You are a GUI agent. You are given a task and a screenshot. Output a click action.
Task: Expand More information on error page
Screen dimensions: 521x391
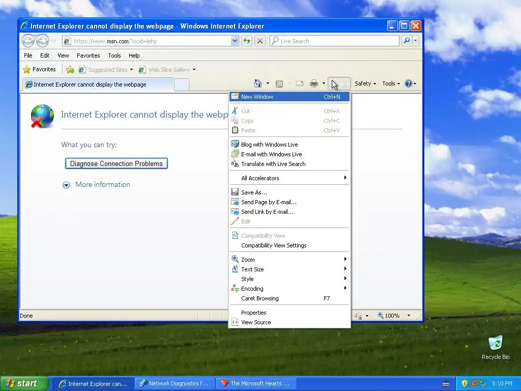[x=96, y=184]
